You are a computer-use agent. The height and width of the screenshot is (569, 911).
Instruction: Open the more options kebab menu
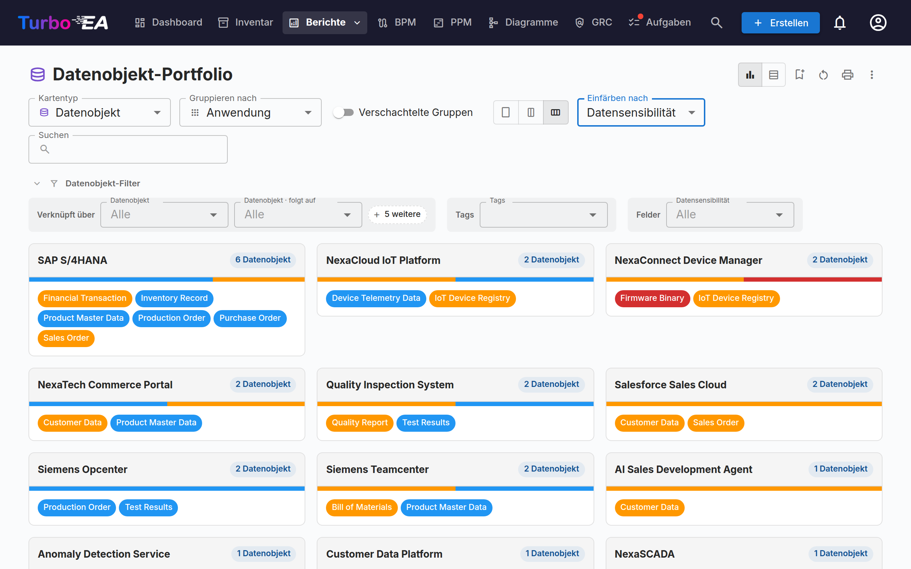click(871, 75)
